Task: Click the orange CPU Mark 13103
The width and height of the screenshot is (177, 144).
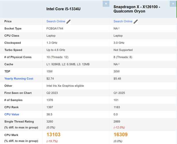Action: [54, 134]
